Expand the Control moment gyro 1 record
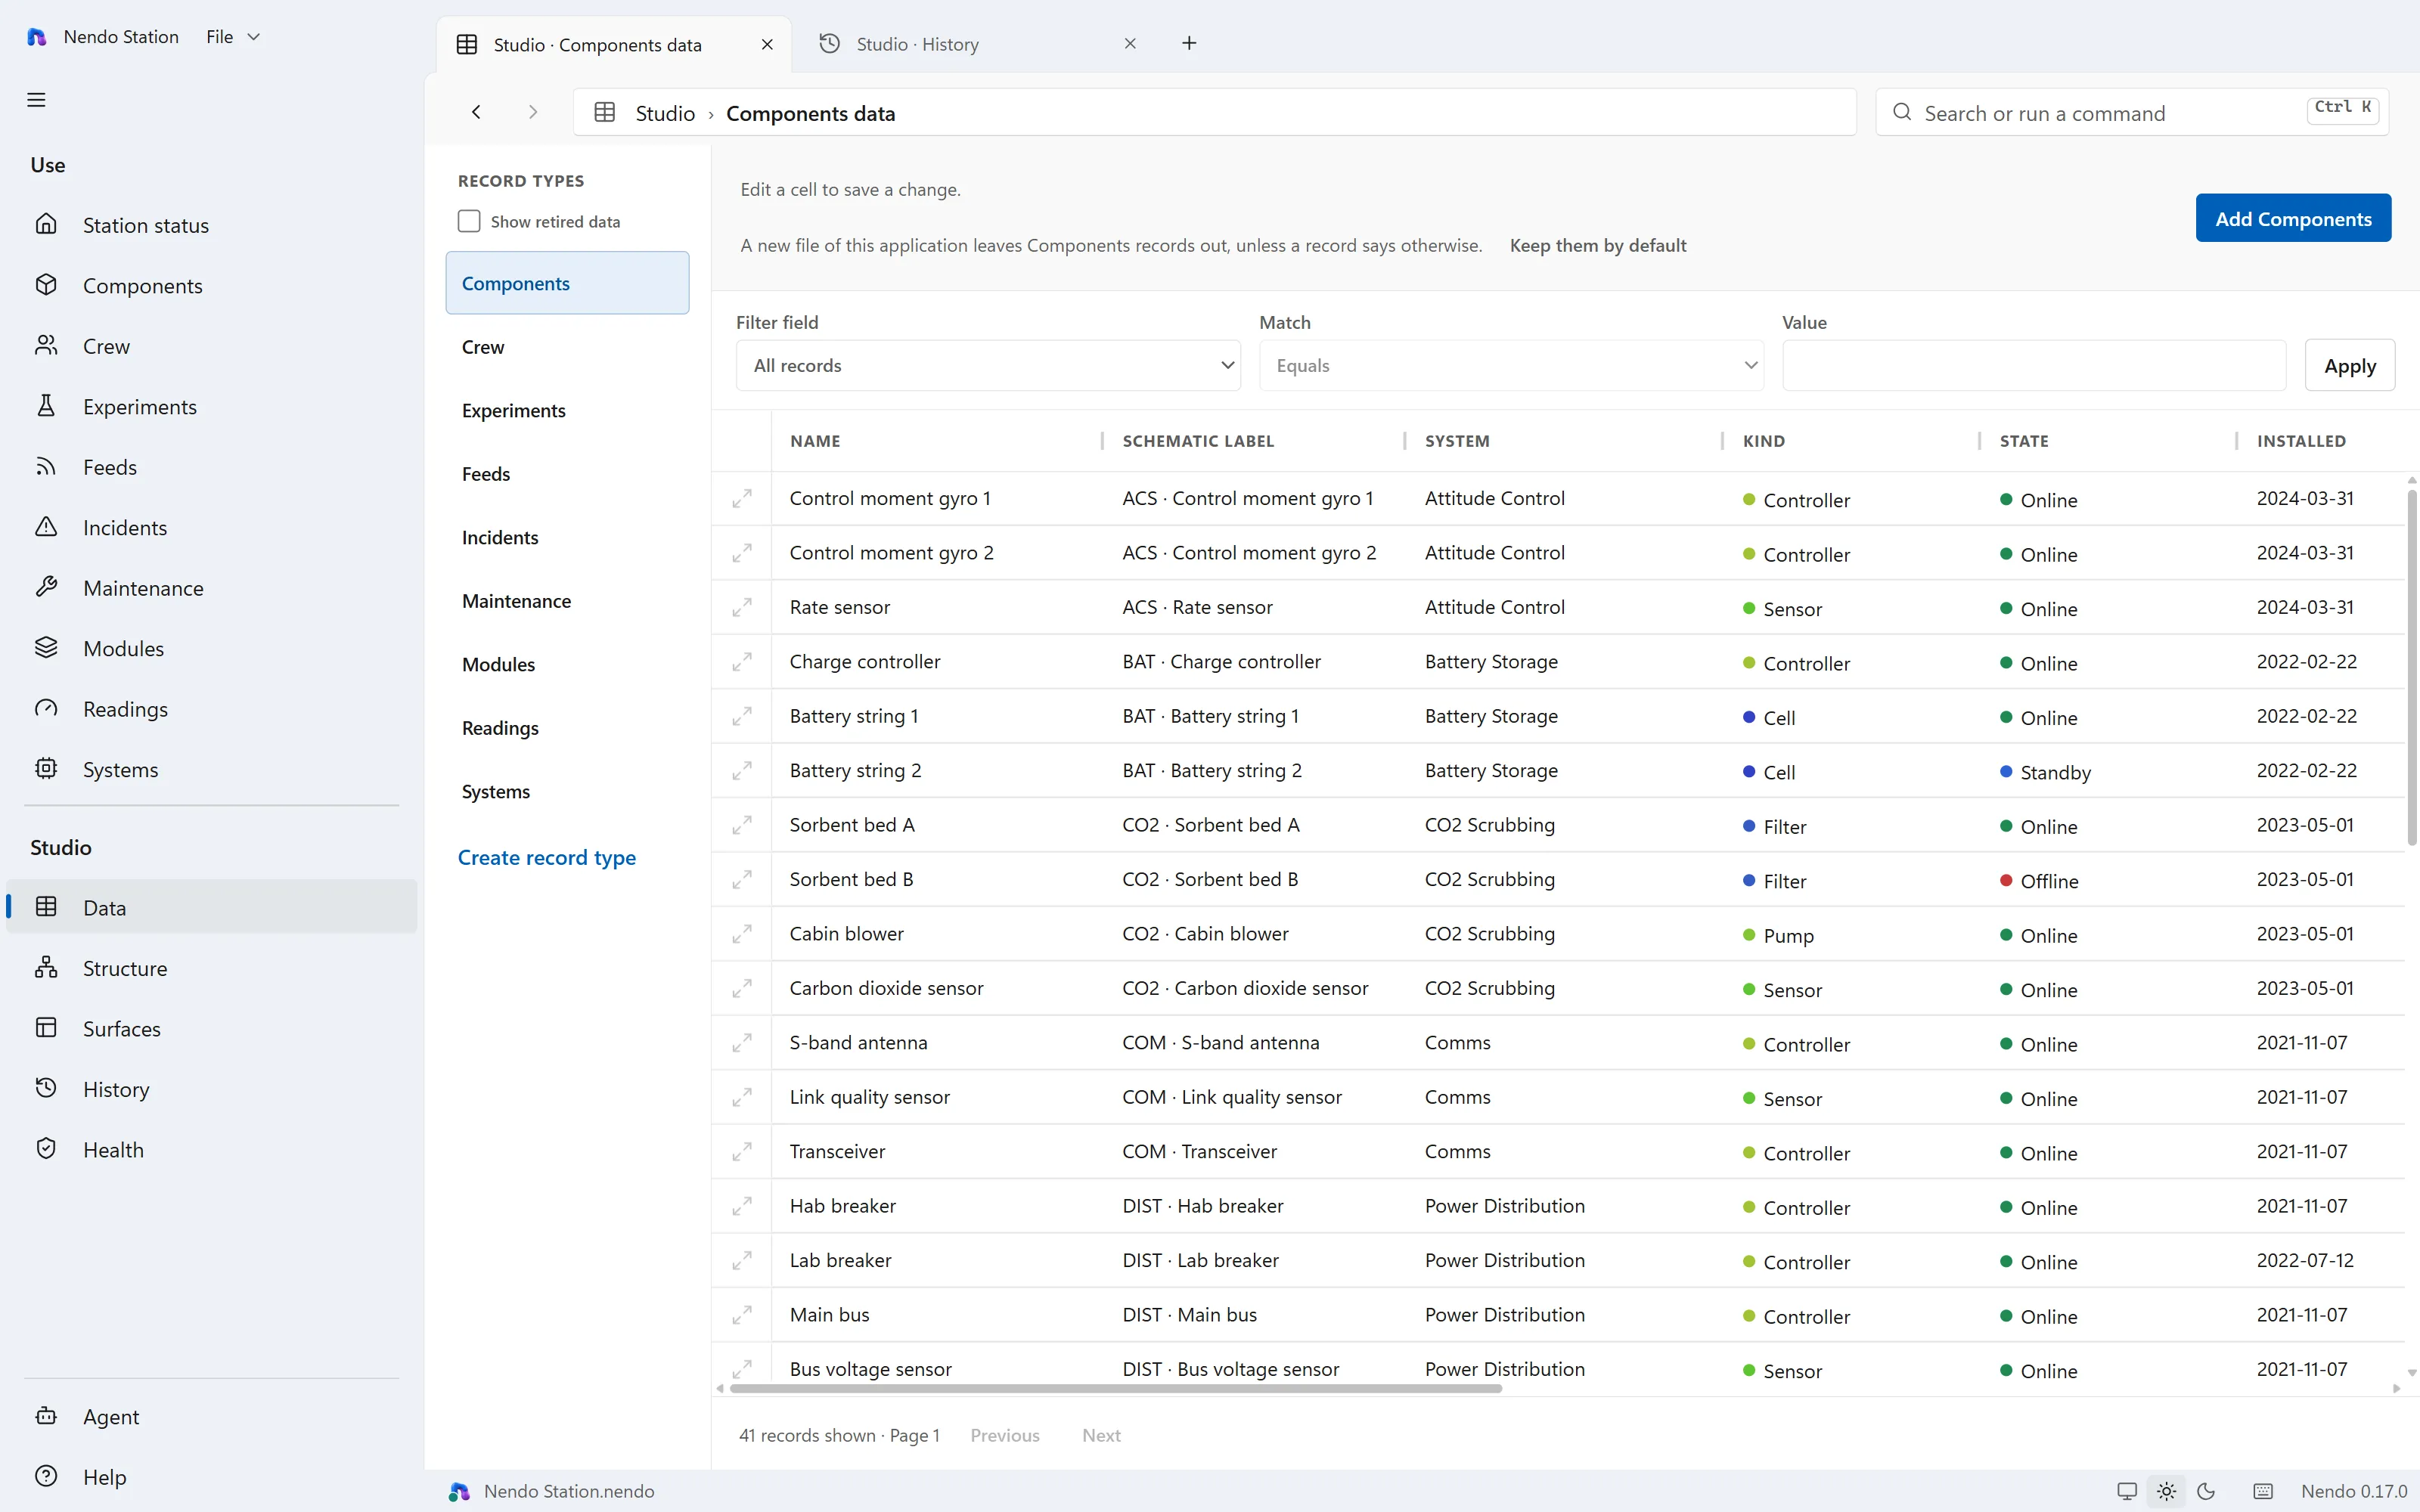2420x1512 pixels. [x=742, y=498]
